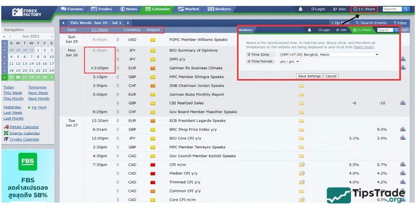Go to the previous week using the left arrow
Image resolution: width=416 pixels, height=208 pixels.
pos(63,23)
